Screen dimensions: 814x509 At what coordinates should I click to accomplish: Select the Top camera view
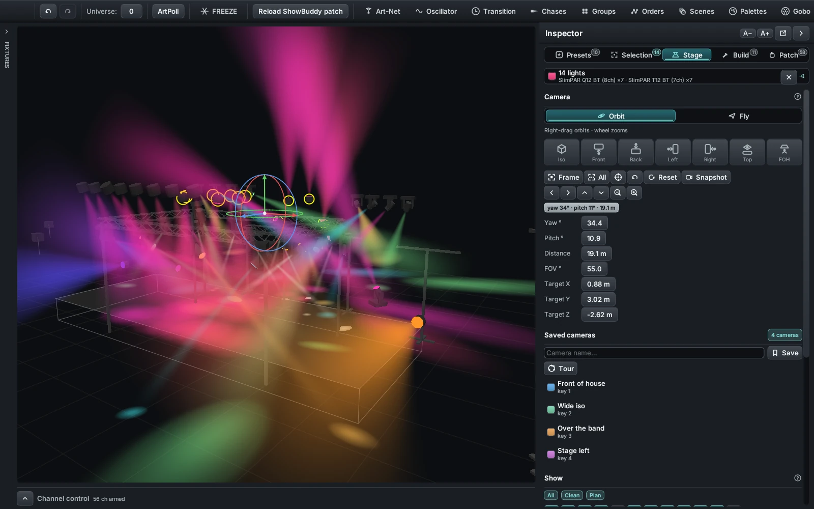pyautogui.click(x=747, y=152)
